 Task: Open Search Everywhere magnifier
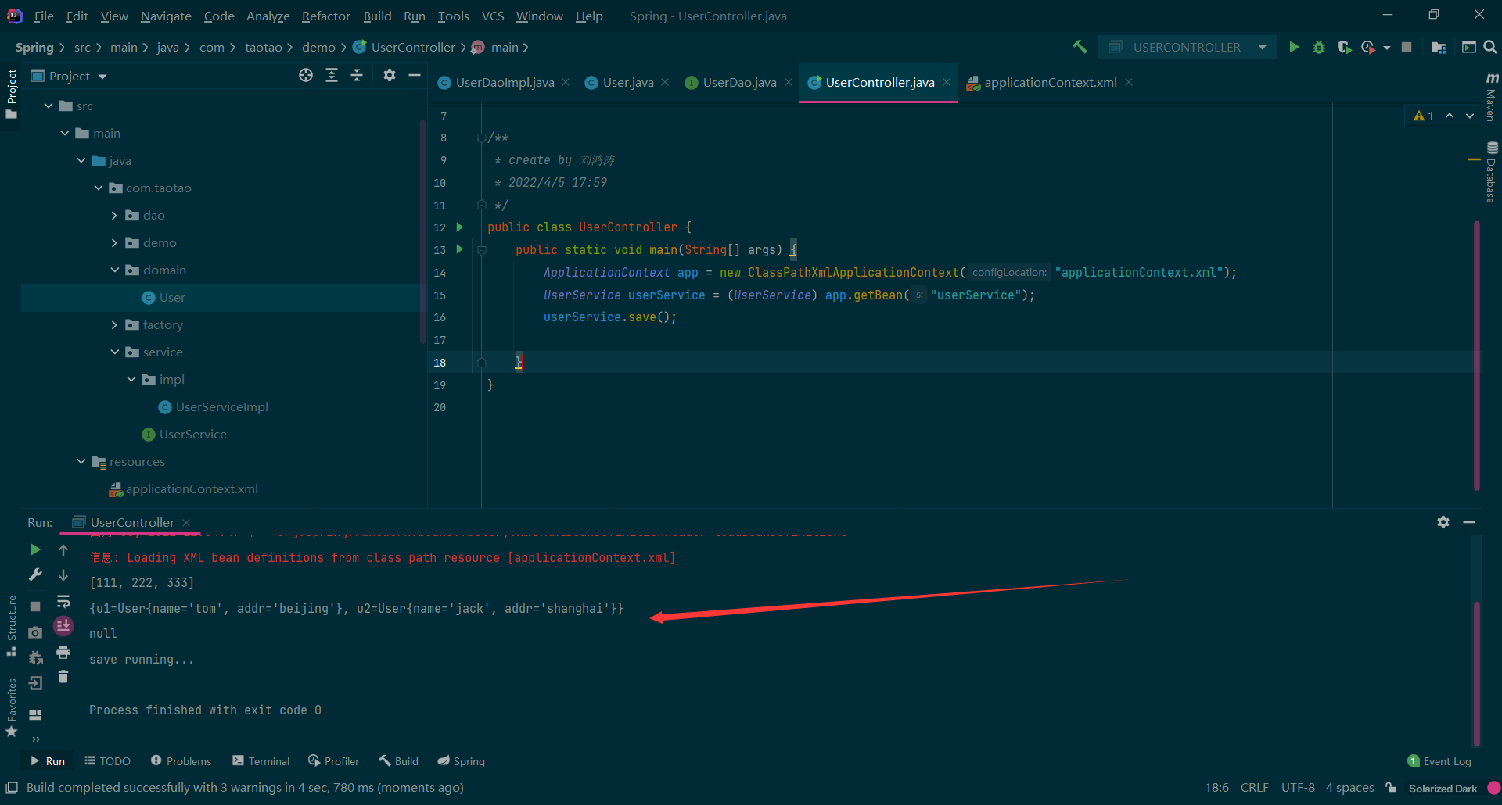pyautogui.click(x=1490, y=47)
